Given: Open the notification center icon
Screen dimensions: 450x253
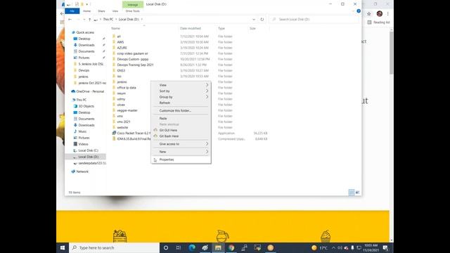Looking at the screenshot, I should (385, 247).
